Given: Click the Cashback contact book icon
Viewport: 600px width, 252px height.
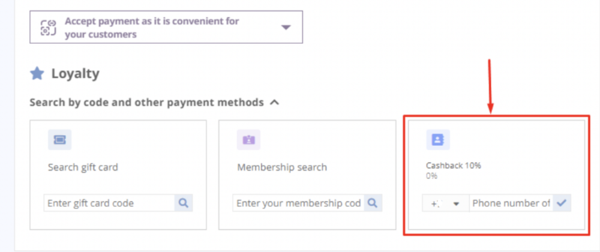Looking at the screenshot, I should pos(438,140).
